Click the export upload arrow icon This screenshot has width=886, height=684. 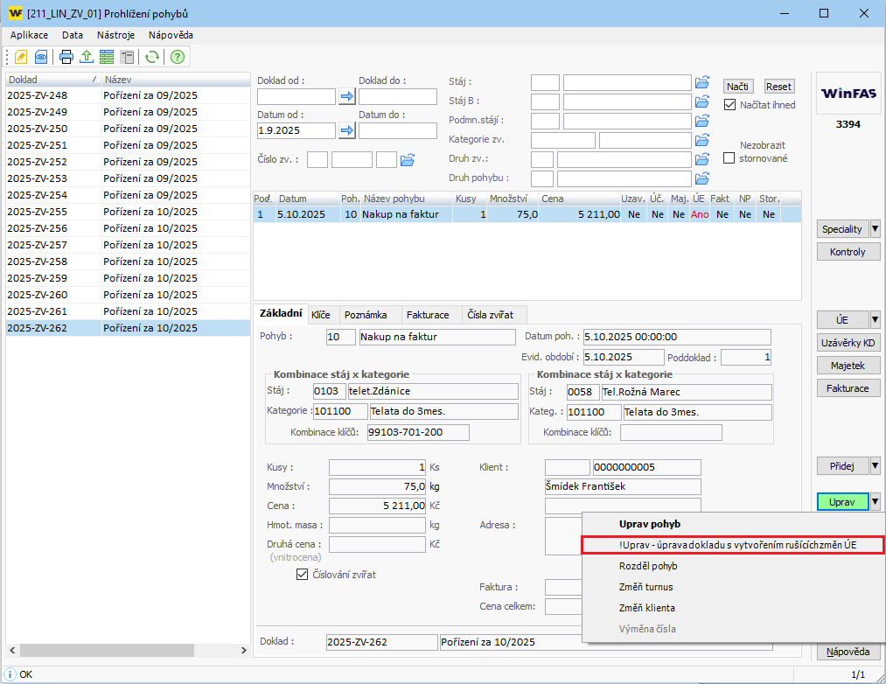coord(87,57)
